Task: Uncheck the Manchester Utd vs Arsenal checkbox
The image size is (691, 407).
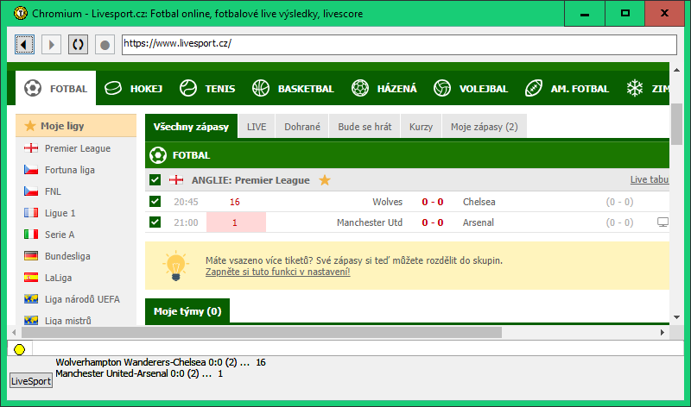Action: [x=155, y=222]
